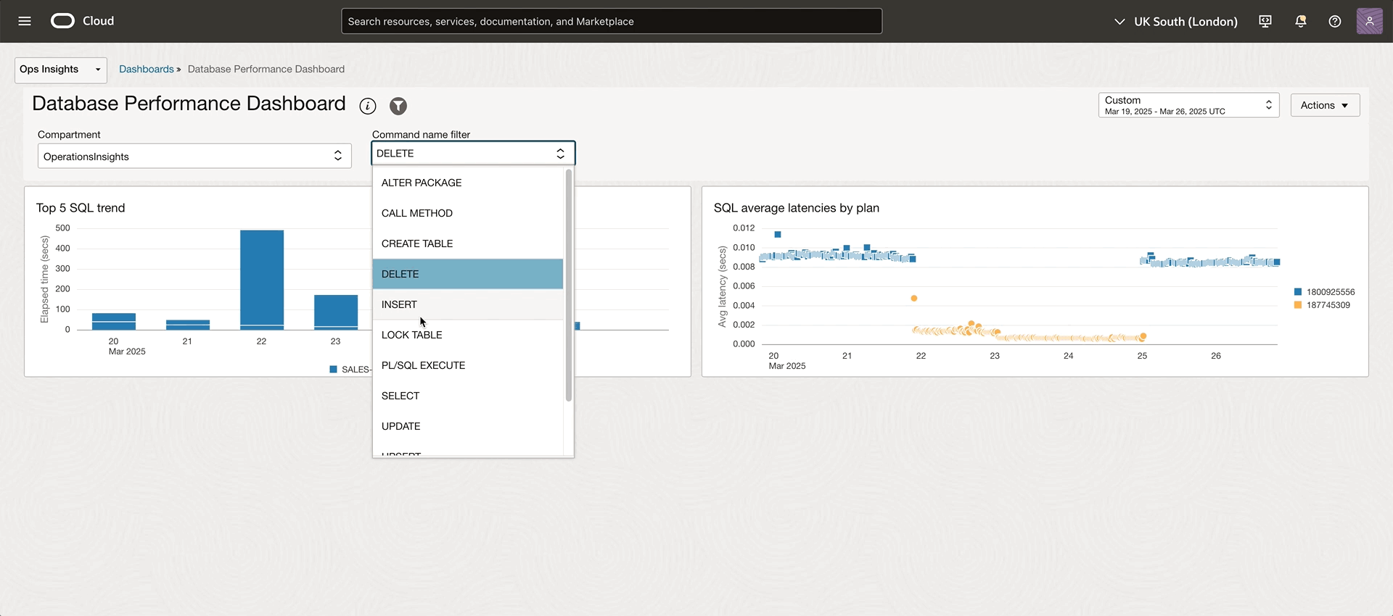This screenshot has height=616, width=1393.
Task: Open the Compartment OperationsInsights dropdown
Action: click(x=194, y=157)
